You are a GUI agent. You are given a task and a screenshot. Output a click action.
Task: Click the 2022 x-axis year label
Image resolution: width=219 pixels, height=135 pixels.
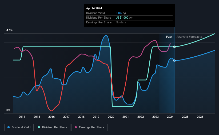pos(141,117)
